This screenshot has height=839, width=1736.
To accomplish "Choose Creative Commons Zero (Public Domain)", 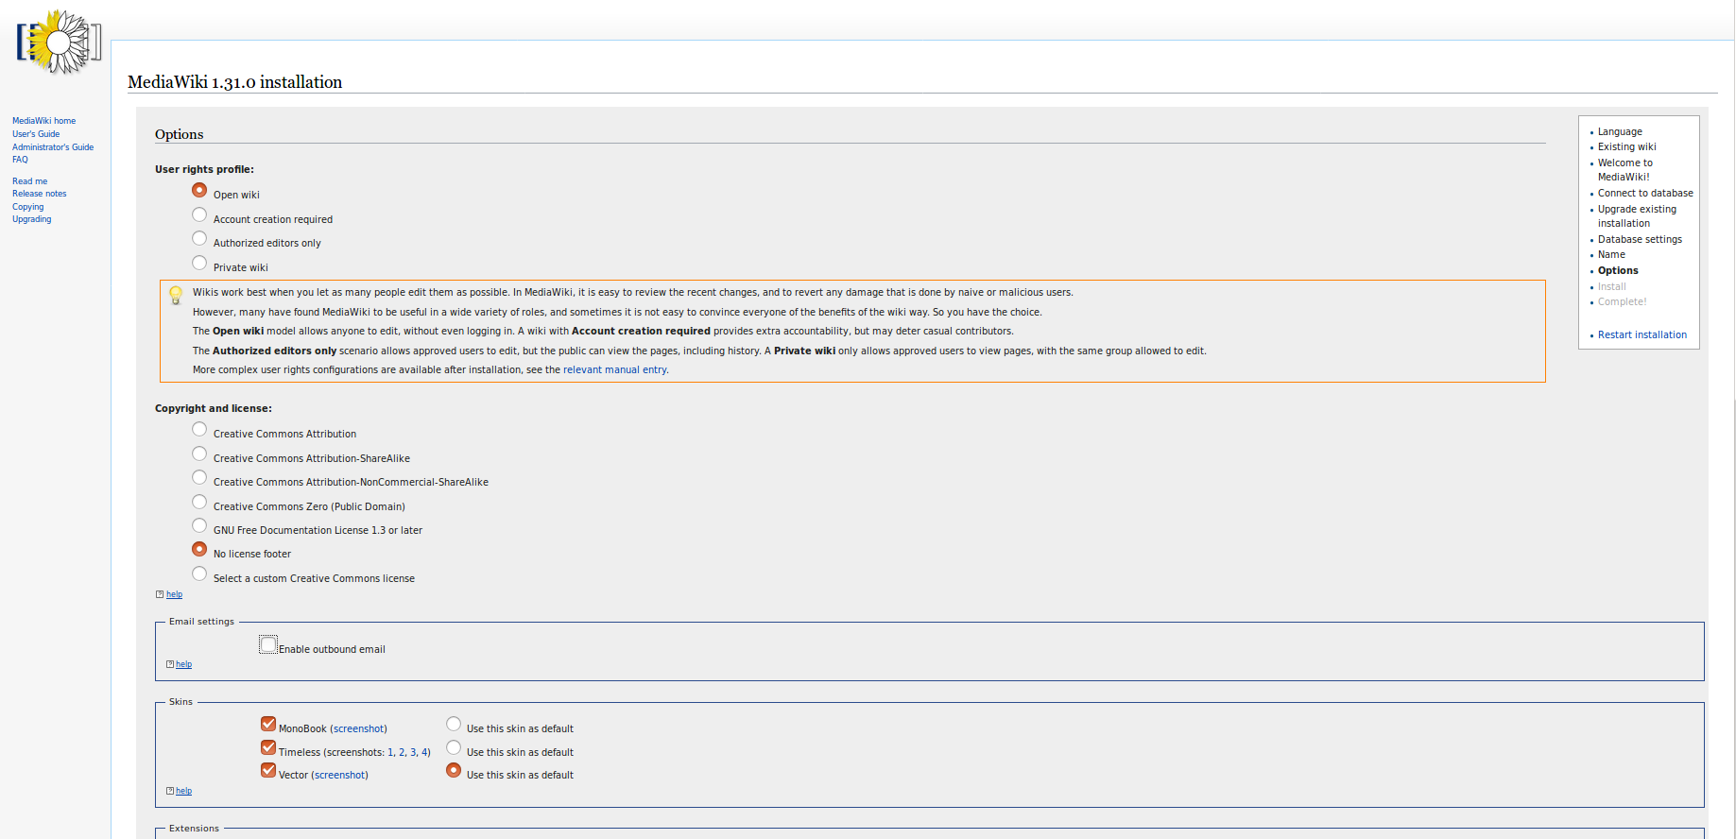I will click(199, 502).
